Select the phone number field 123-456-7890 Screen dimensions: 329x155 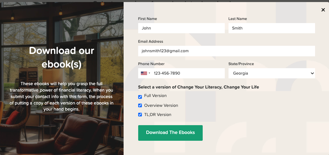(x=187, y=73)
